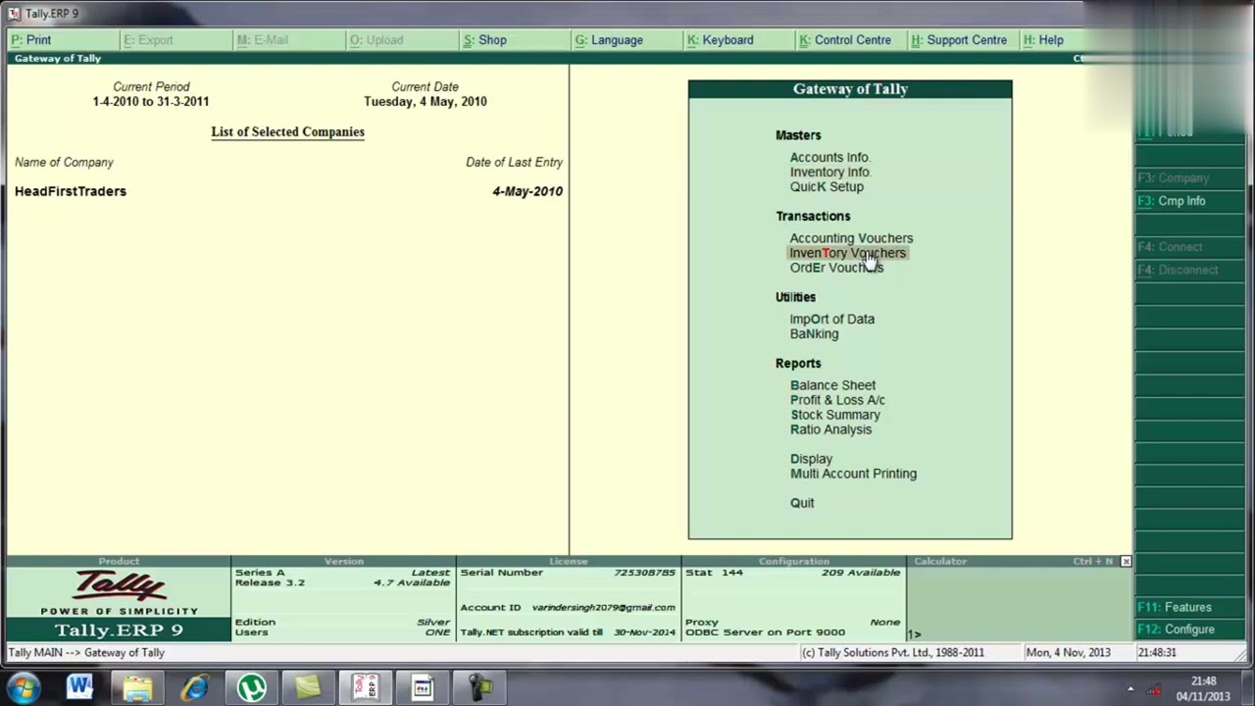Click the account ID email address

603,607
